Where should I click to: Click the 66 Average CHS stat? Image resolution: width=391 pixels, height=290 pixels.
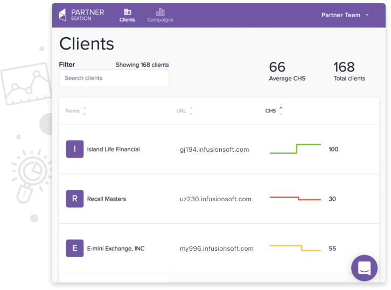click(287, 71)
